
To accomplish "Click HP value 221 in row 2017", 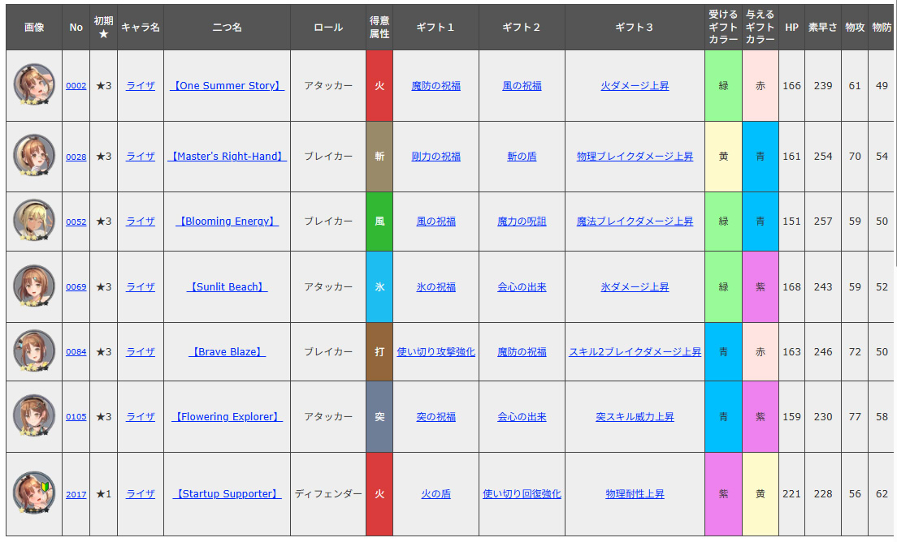I will point(791,494).
